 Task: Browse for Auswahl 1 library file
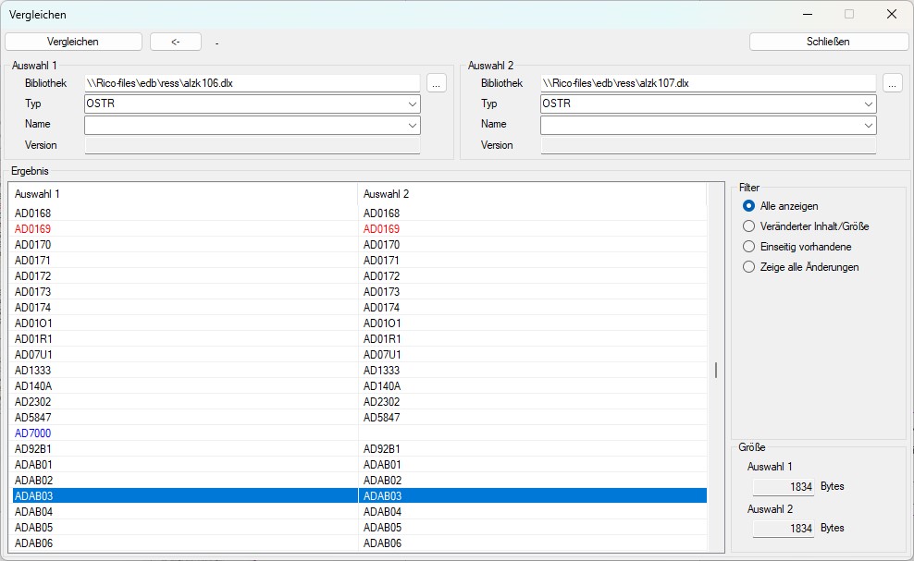tap(437, 83)
